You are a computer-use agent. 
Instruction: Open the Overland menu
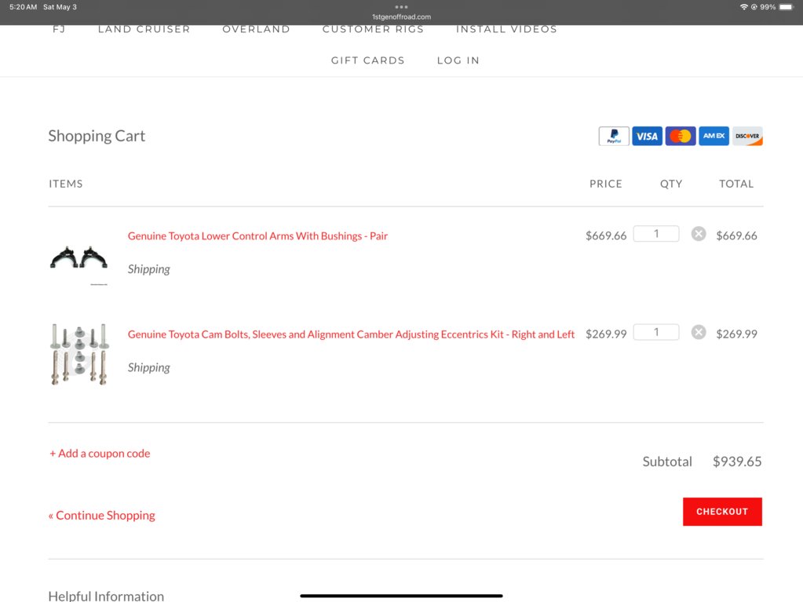pyautogui.click(x=256, y=29)
